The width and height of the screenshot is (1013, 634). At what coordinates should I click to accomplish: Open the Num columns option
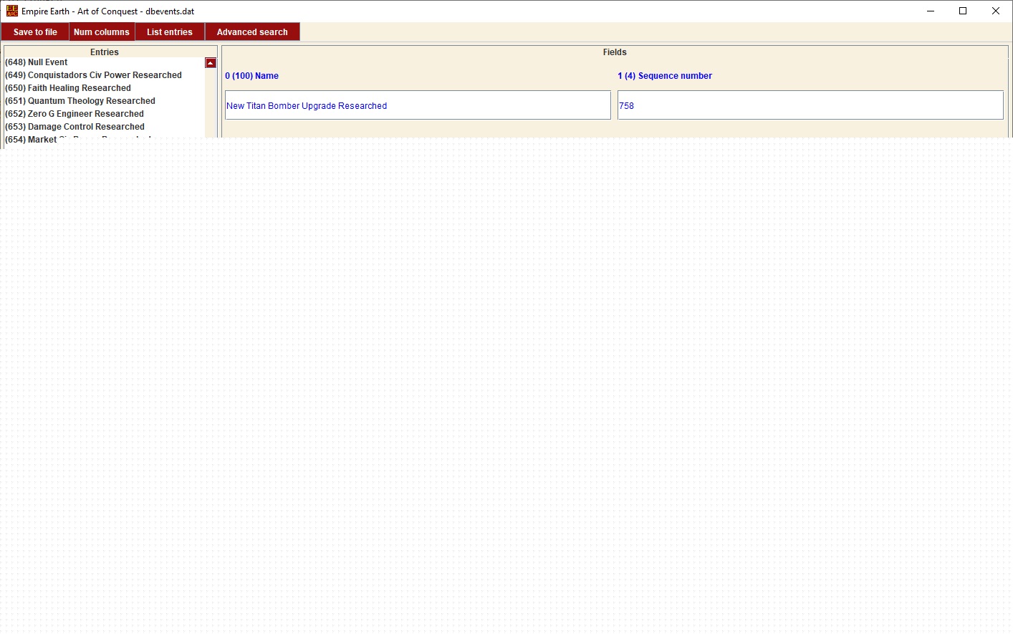(x=102, y=32)
